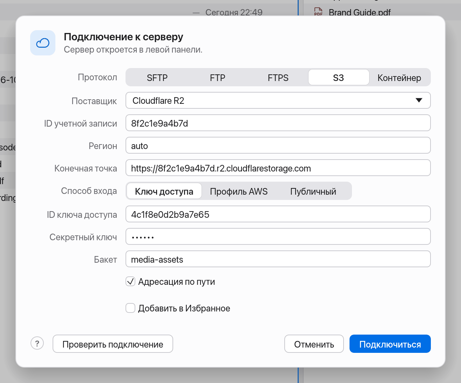This screenshot has height=383, width=461.
Task: Click the ID учетной записи field
Action: pos(278,123)
